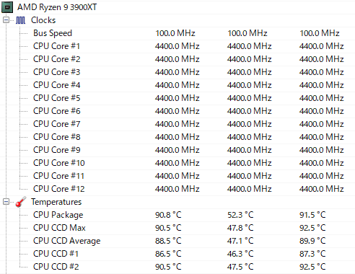355x274 pixels.
Task: Click CPU Package maximum value 91.5 °C
Action: point(312,215)
